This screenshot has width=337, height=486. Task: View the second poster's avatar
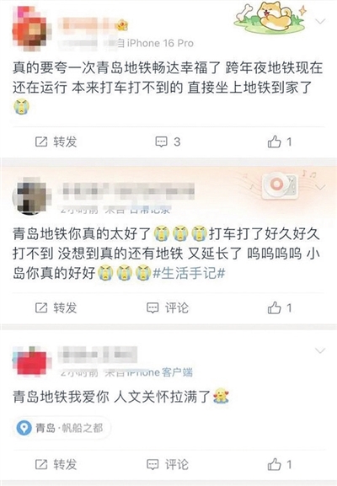coord(31,196)
